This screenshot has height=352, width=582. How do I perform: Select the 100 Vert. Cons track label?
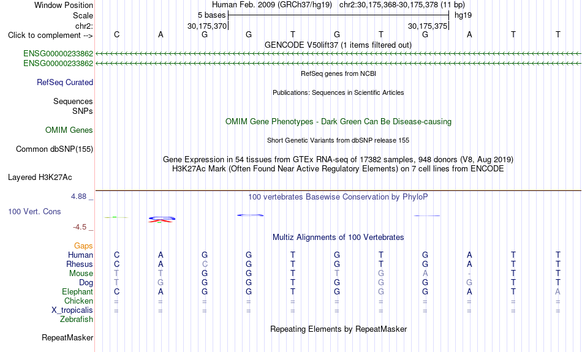34,211
